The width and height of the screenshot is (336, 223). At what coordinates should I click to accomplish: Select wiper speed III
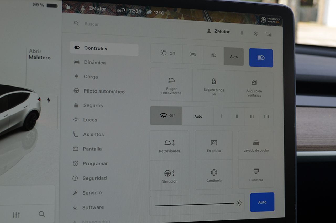[251, 116]
